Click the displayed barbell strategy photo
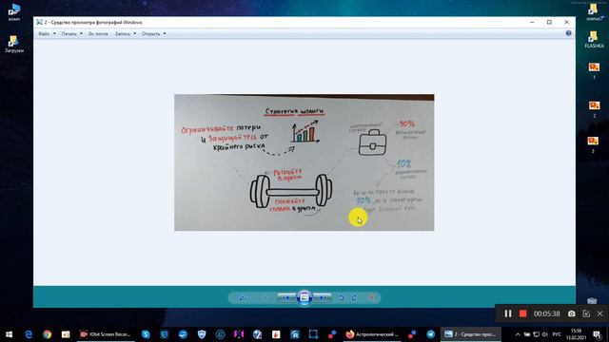The width and height of the screenshot is (609, 342). pos(304,162)
